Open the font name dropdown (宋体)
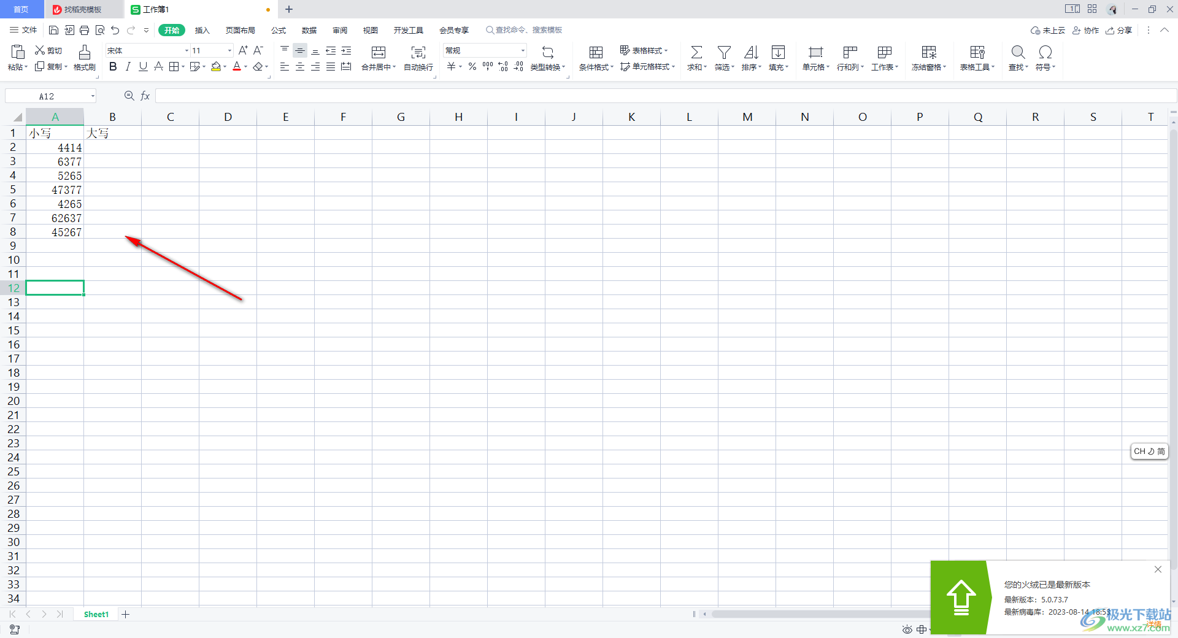The width and height of the screenshot is (1178, 638). pos(187,50)
